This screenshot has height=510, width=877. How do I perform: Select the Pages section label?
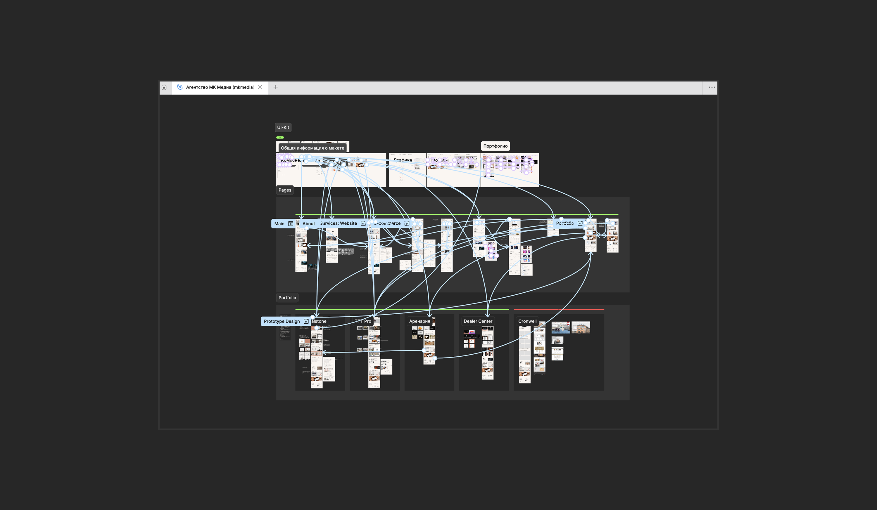pyautogui.click(x=285, y=190)
